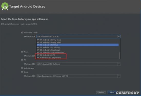Select API 18: Android 4.3 (Jelly Bean)

click(x=78, y=42)
